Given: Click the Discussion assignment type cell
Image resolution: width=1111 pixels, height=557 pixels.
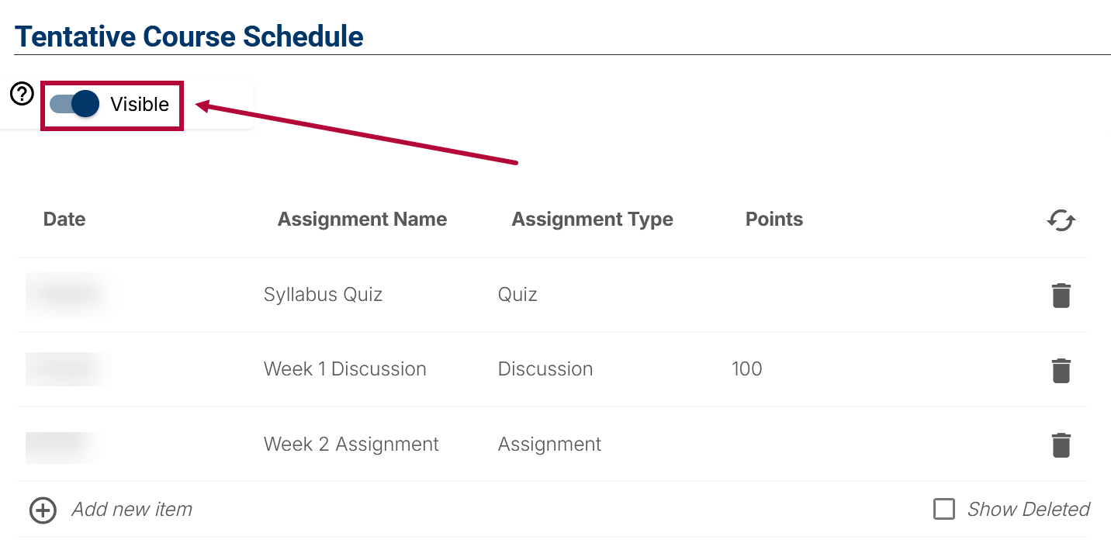Looking at the screenshot, I should (x=545, y=369).
